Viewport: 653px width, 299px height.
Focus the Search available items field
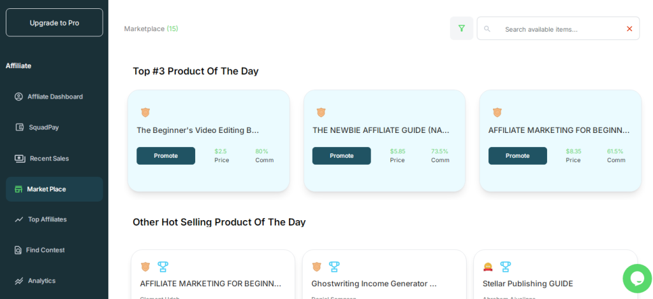pyautogui.click(x=558, y=29)
